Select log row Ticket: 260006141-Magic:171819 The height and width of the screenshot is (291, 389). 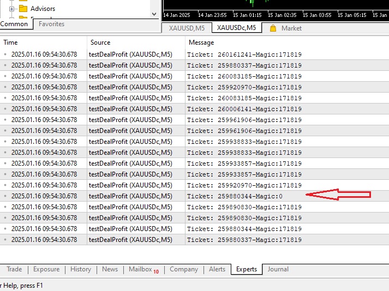click(194, 109)
